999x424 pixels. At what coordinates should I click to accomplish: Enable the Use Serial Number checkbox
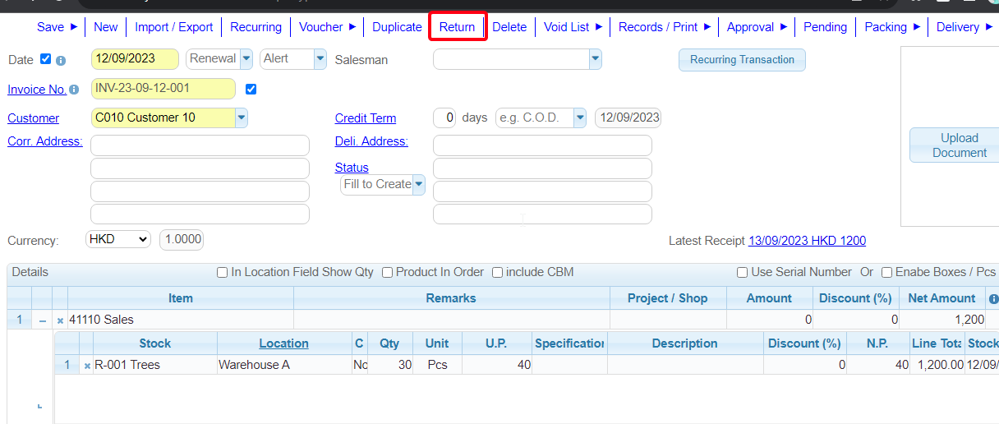(743, 273)
